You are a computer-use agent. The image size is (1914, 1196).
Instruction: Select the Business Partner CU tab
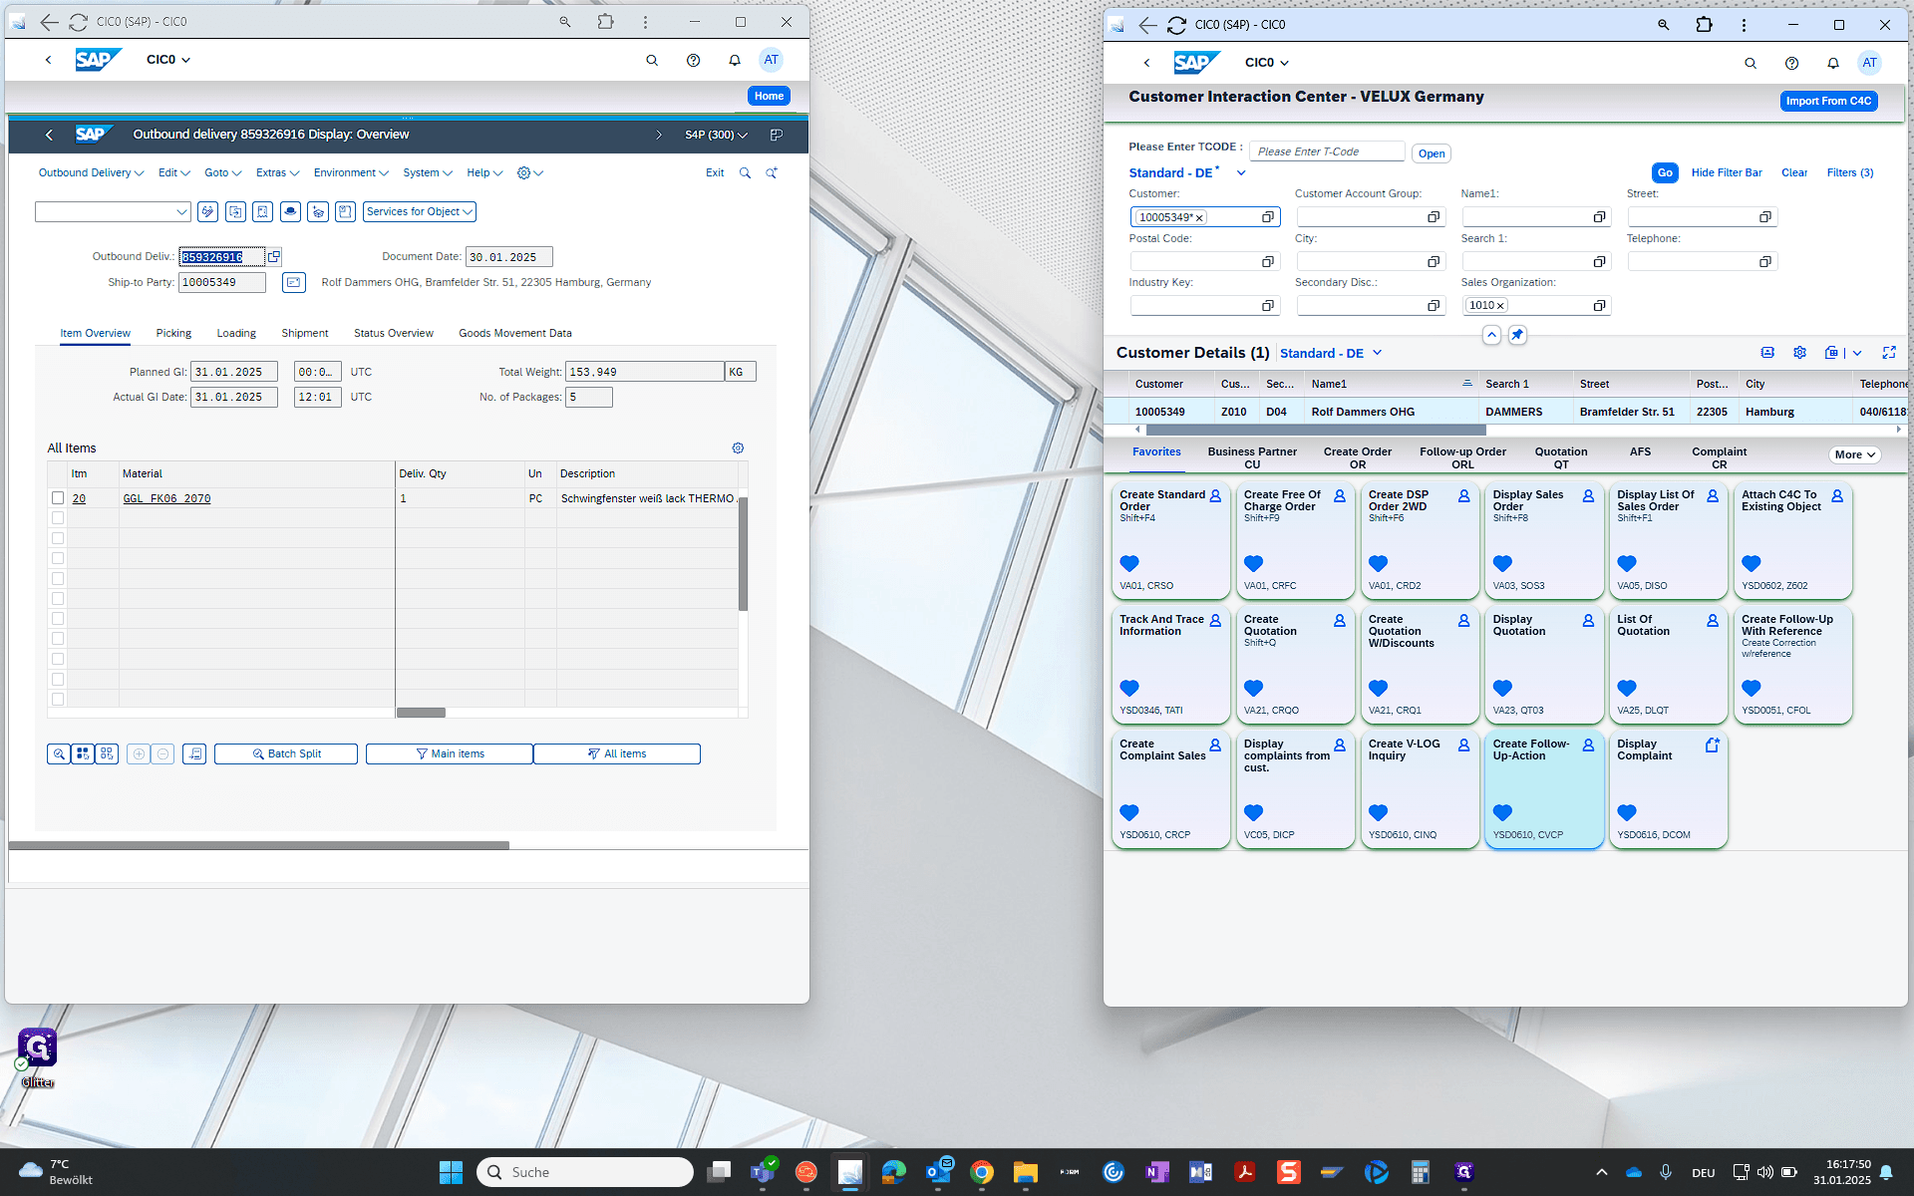point(1252,457)
